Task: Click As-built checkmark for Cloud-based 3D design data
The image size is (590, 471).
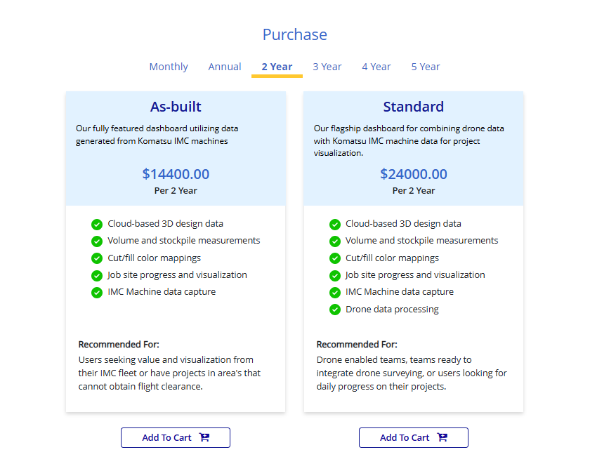Action: (97, 224)
